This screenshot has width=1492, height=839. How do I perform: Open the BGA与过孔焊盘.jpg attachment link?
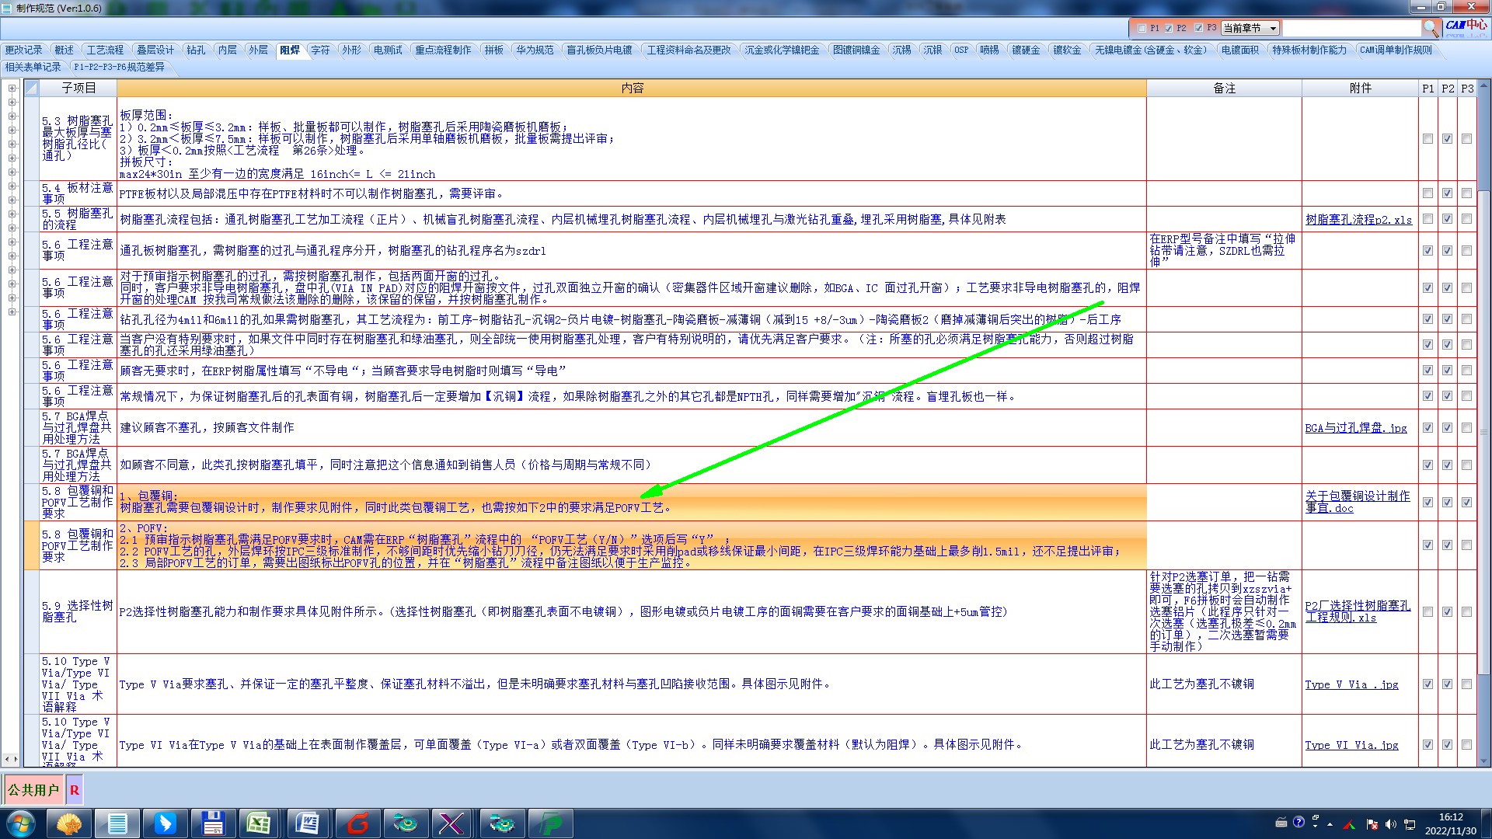[1355, 428]
